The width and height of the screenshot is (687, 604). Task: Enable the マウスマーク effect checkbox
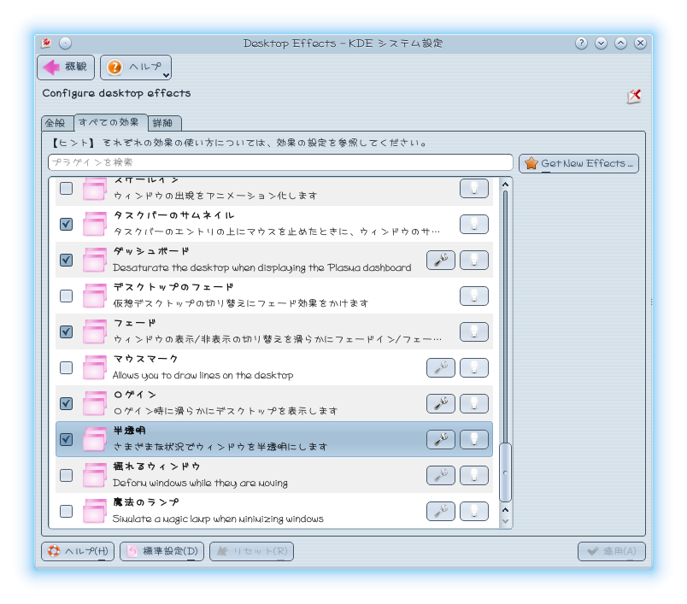(x=66, y=367)
